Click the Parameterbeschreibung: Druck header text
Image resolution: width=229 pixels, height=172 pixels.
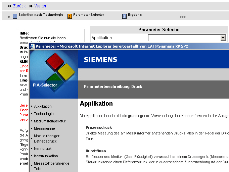point(113,87)
